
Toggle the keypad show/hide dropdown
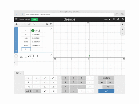pyautogui.click(x=19, y=73)
